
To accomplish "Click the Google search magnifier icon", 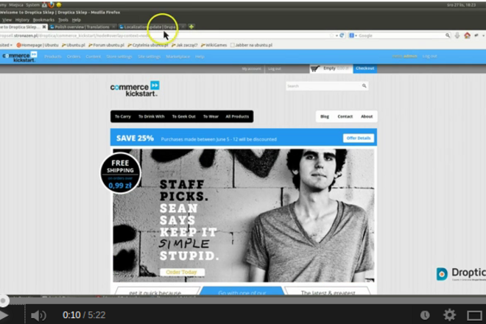I will [448, 35].
